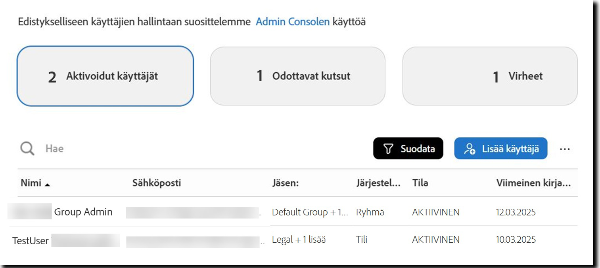Open the three-dots more options menu

(x=565, y=149)
